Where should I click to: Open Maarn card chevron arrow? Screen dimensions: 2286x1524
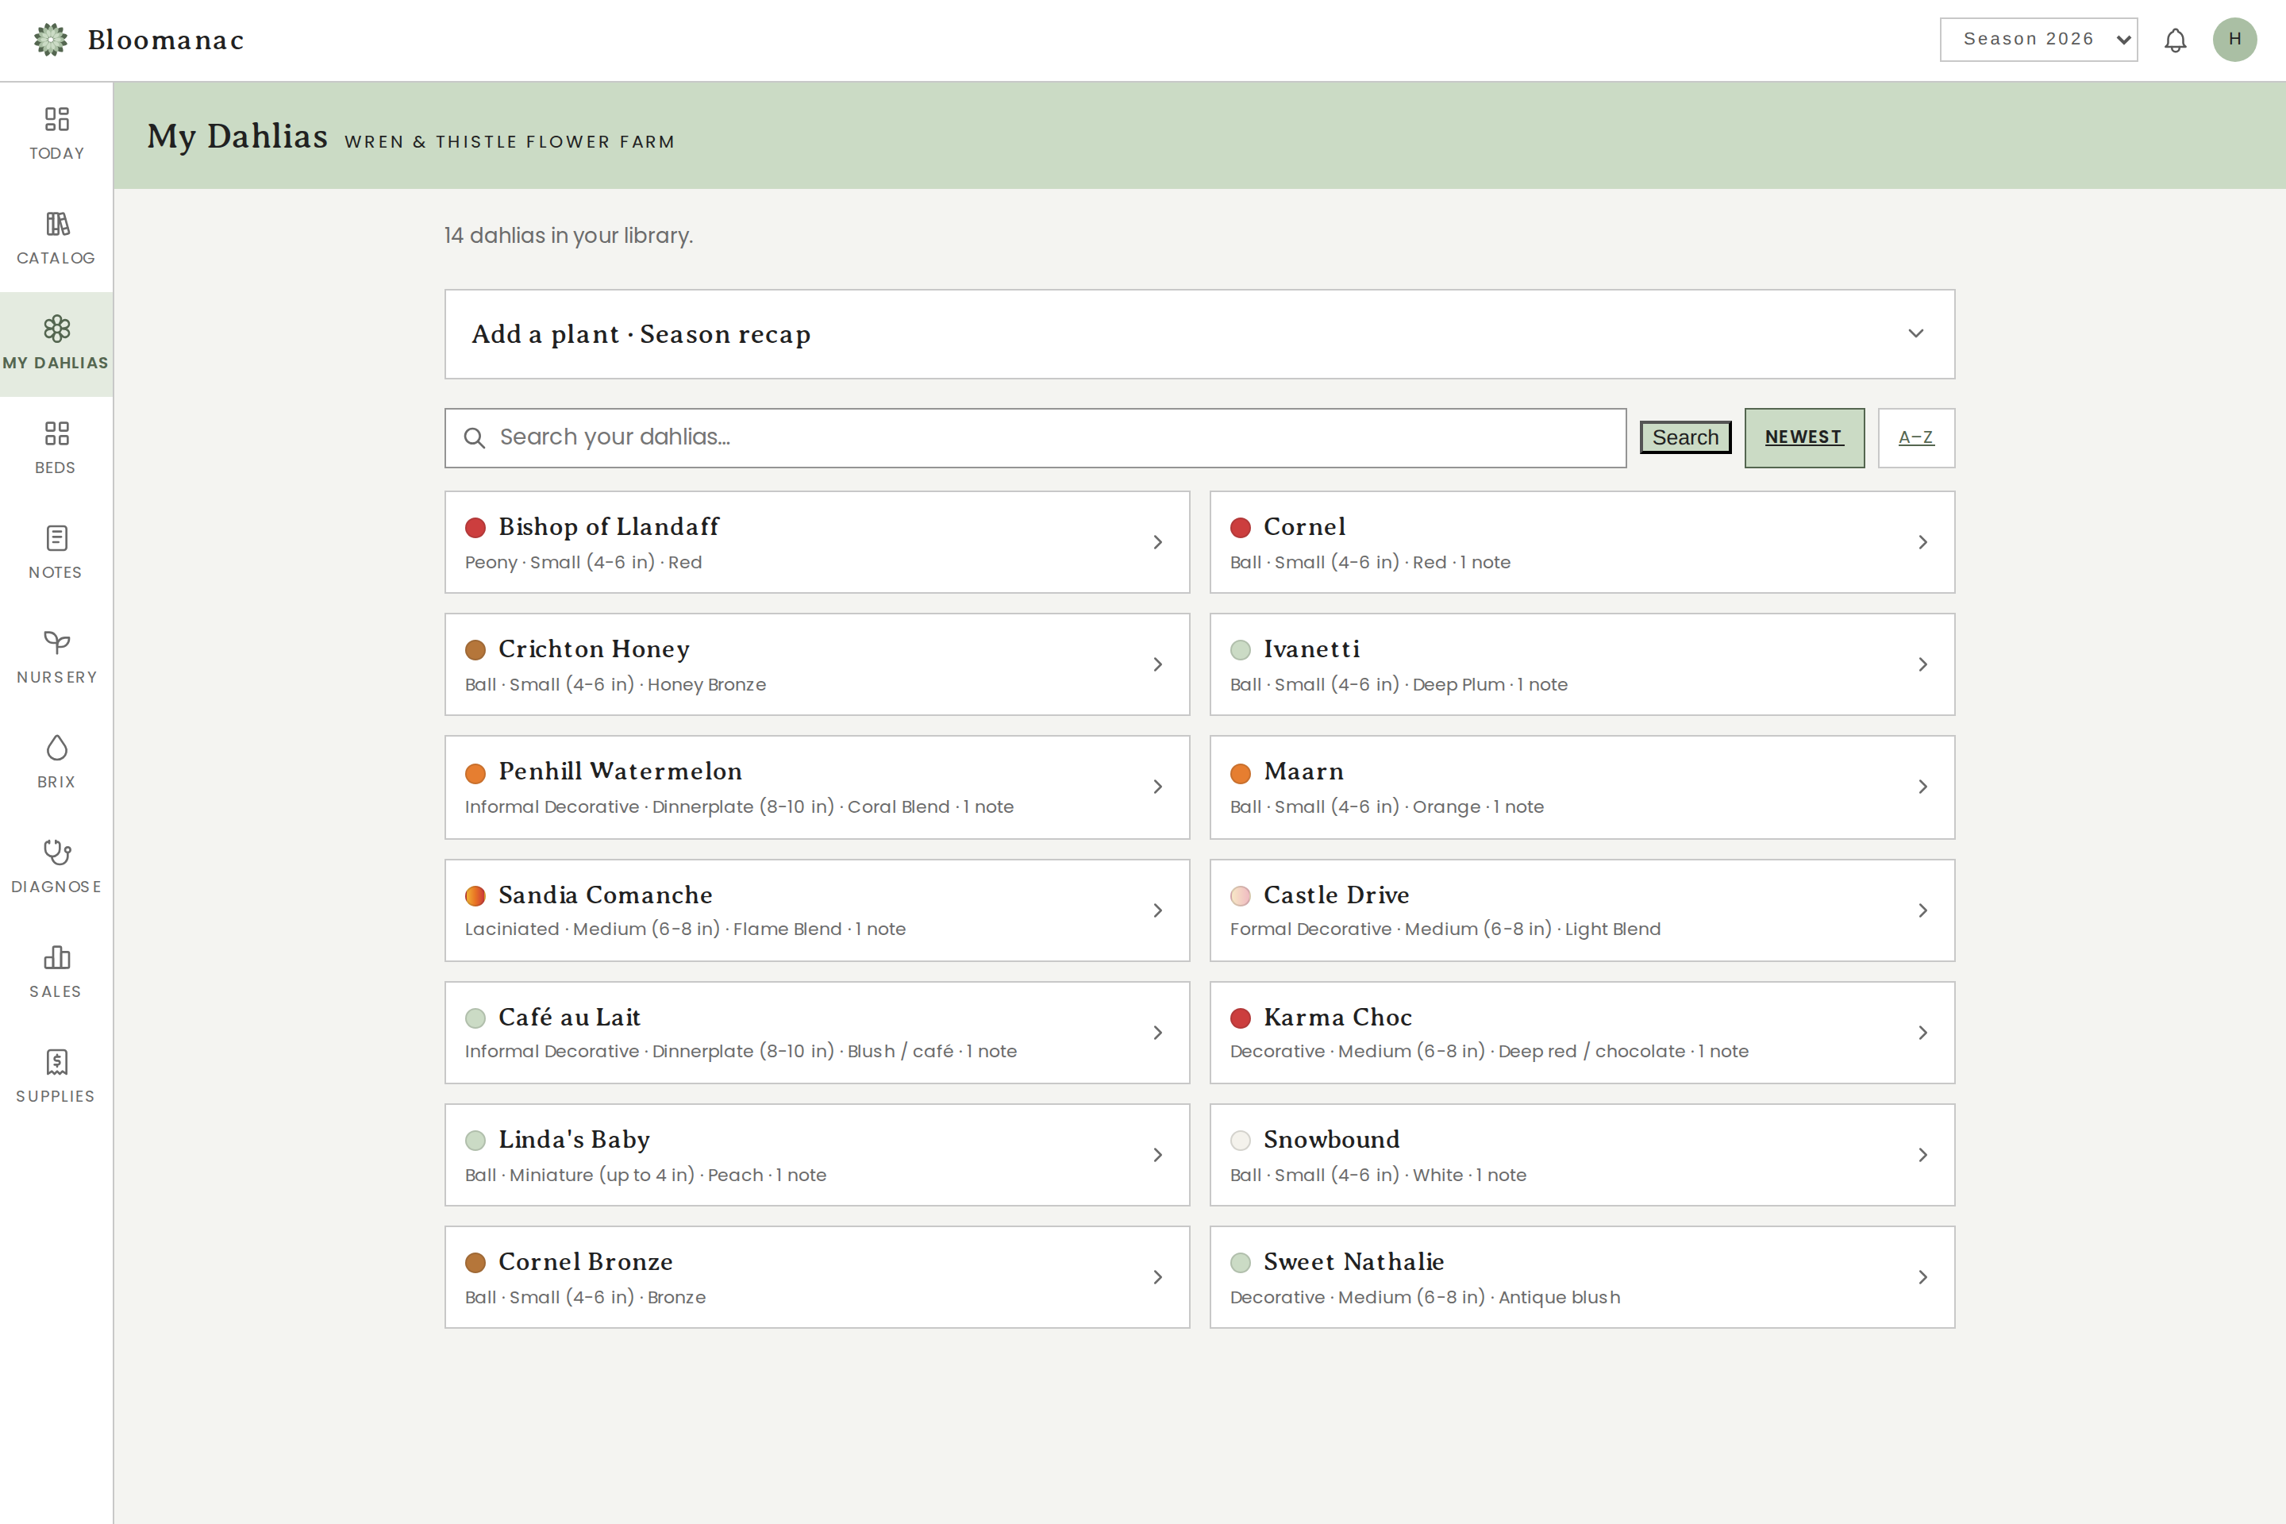click(1922, 787)
